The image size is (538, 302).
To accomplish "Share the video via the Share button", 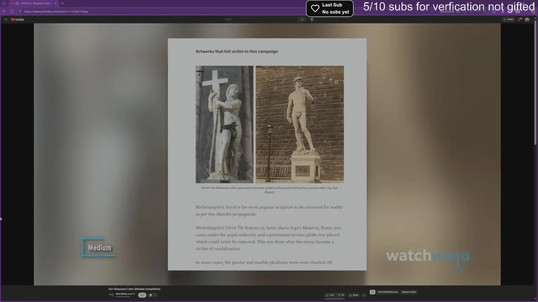I will [353, 295].
